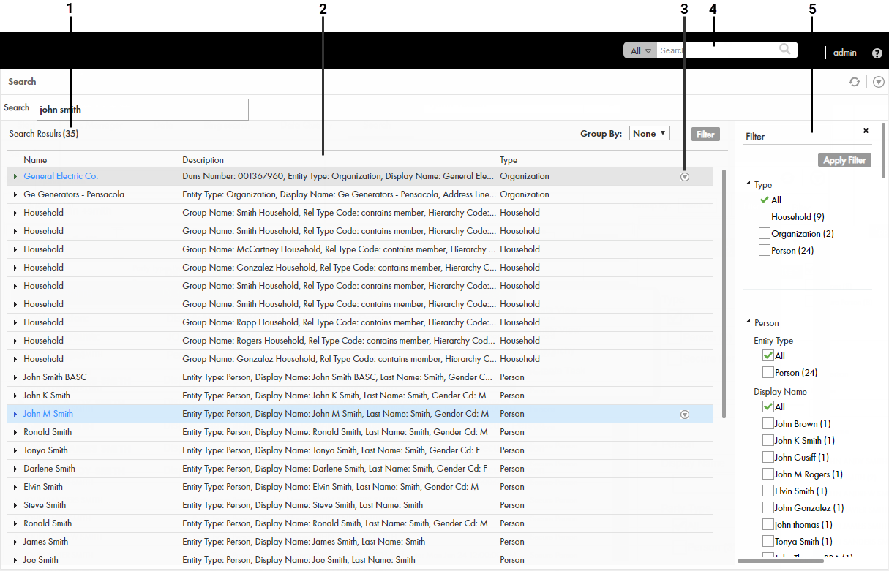Open the circled arrow menu beside refresh icon

click(x=879, y=82)
